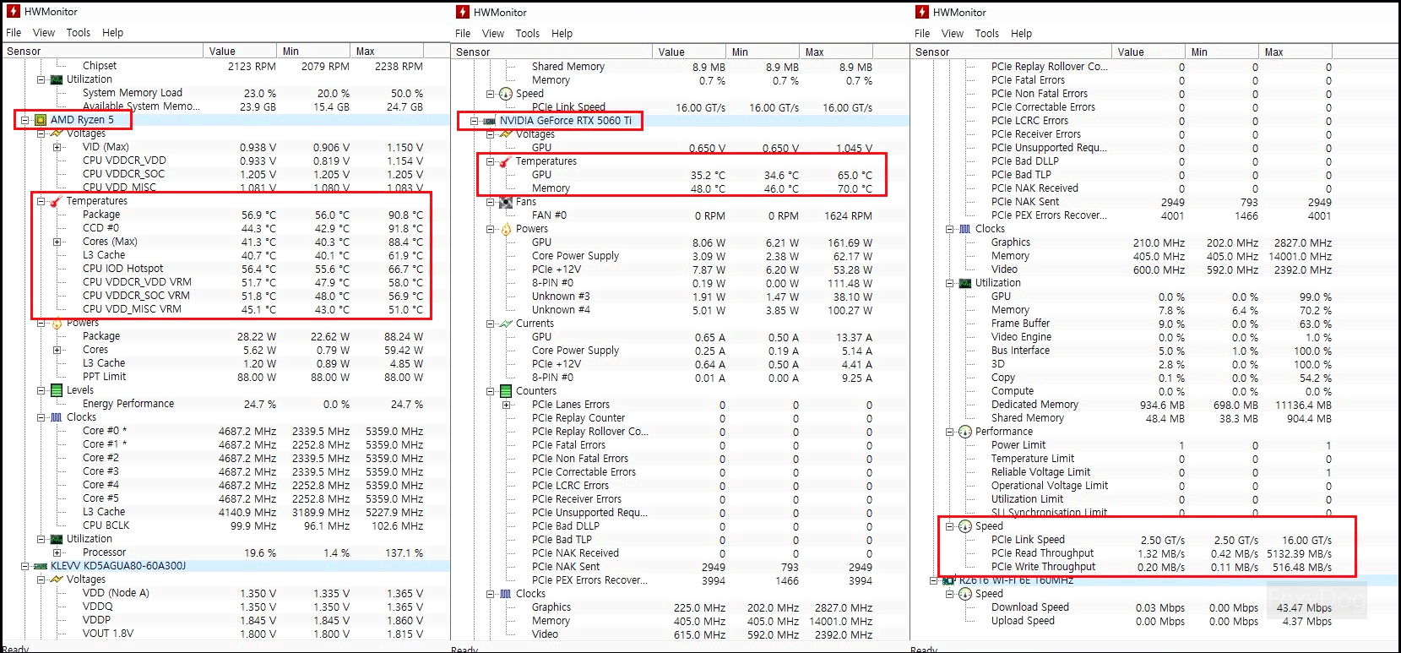Screen dimensions: 1401x653
Task: Click the Powers flame icon in middle window
Action: [505, 229]
